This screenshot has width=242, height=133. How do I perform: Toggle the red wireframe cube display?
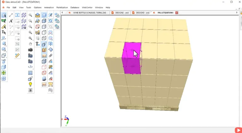pyautogui.click(x=44, y=67)
